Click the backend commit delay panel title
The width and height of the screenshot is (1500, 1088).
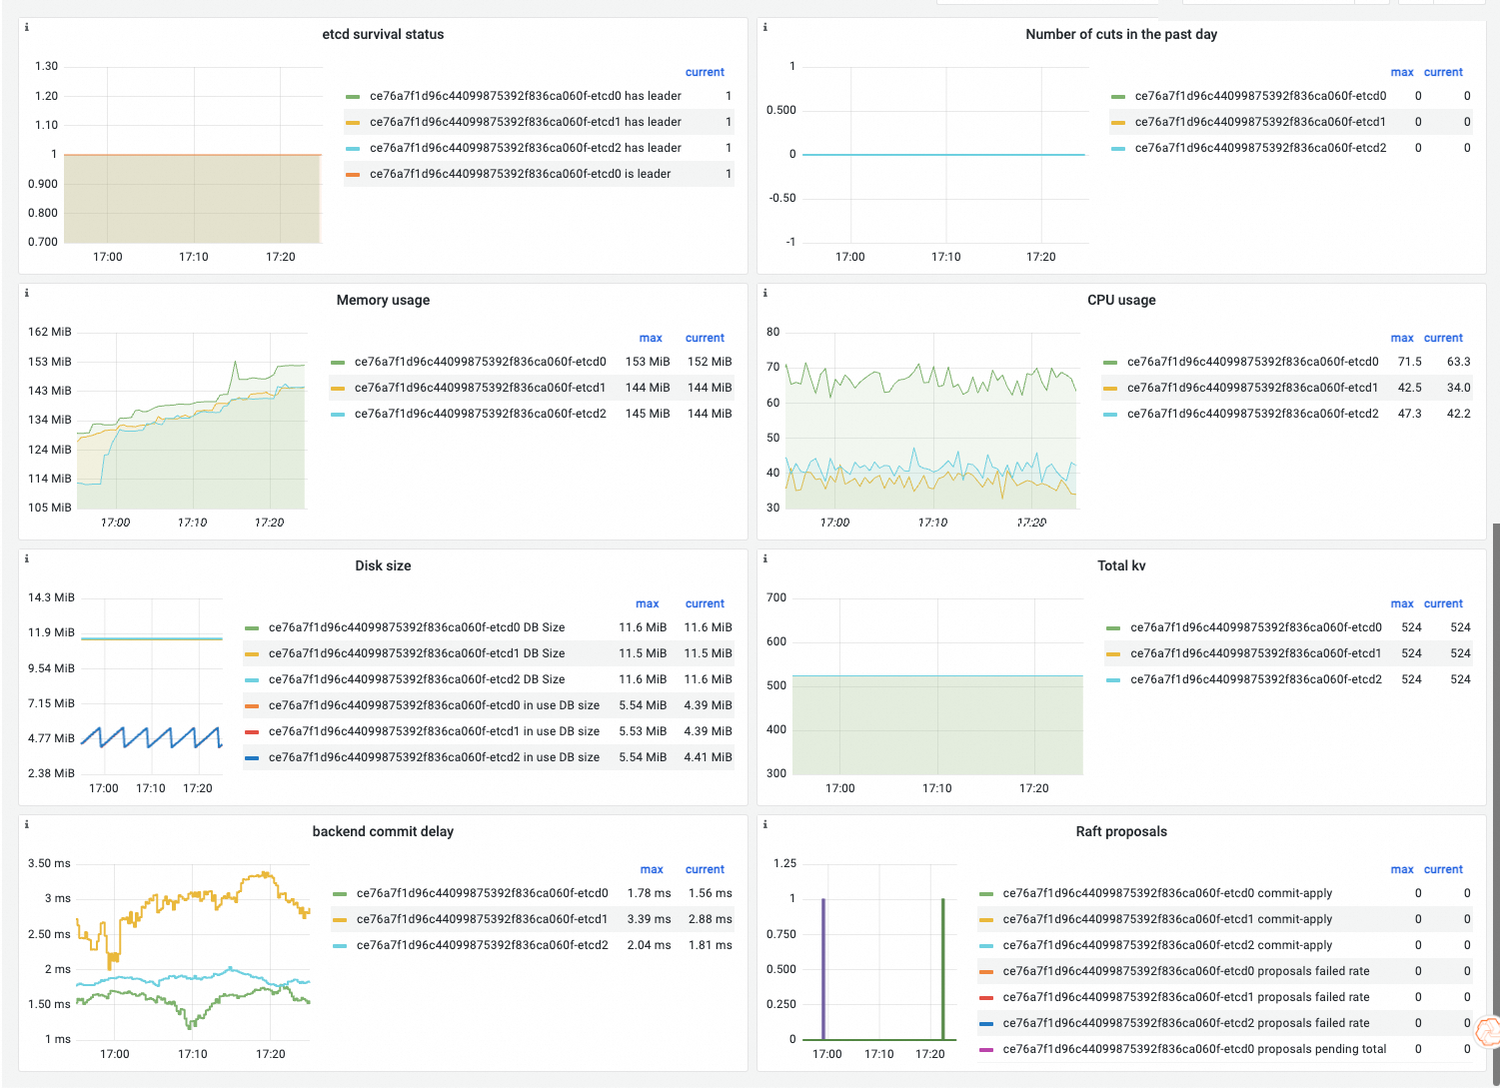coord(383,831)
